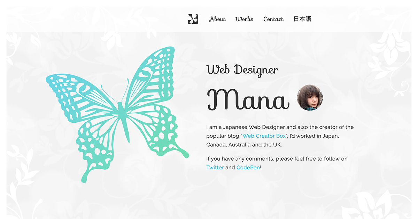
Task: Click the large turquoise butterfly illustration
Action: click(x=117, y=114)
